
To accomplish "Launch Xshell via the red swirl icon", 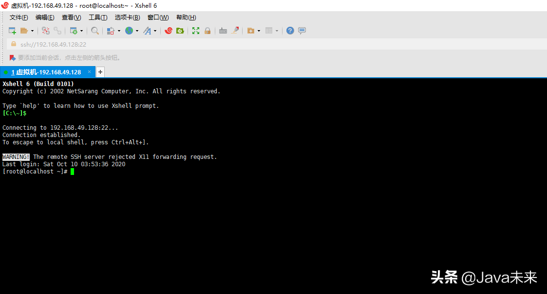I will click(x=169, y=31).
